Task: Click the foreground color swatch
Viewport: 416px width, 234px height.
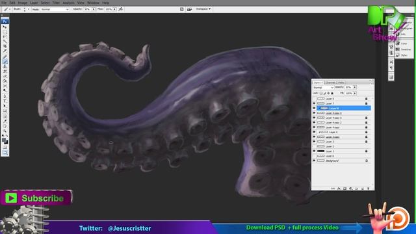Action: tap(4, 140)
